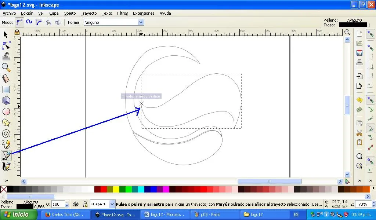Open the Archivo menu
The width and height of the screenshot is (376, 220).
(9, 13)
